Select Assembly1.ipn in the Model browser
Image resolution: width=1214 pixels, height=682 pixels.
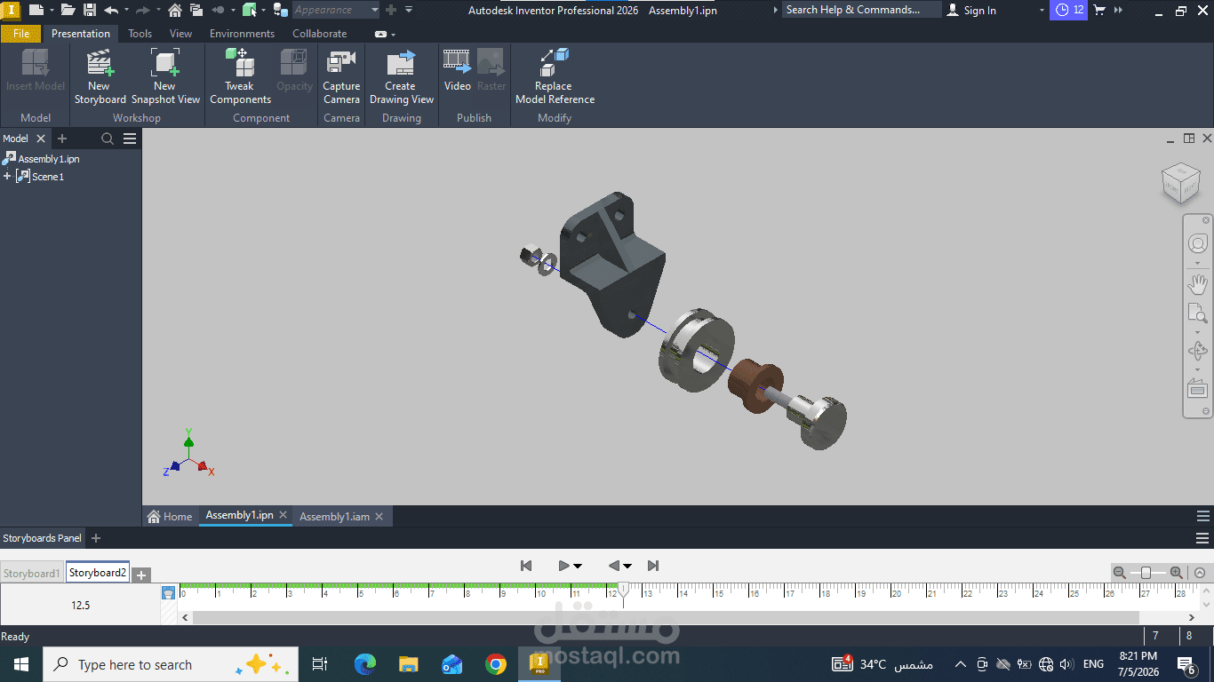(x=42, y=159)
